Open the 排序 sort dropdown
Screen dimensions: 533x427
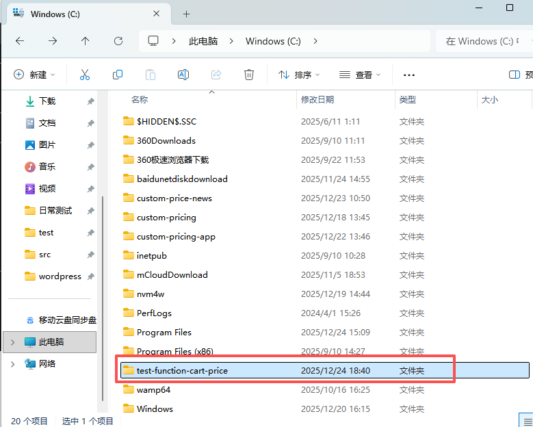point(299,75)
